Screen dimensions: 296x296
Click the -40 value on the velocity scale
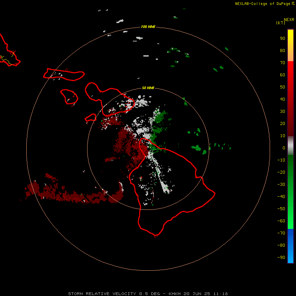(281, 197)
